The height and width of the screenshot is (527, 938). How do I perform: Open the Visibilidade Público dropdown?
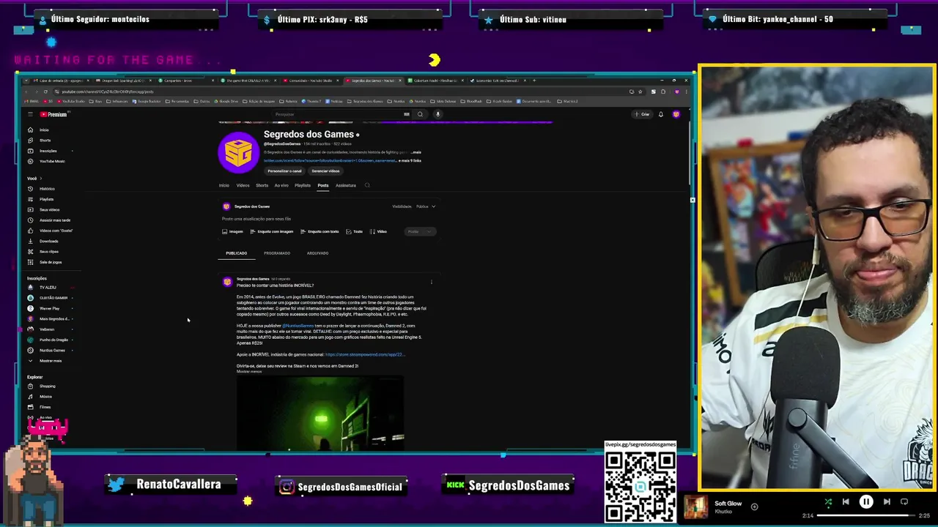(425, 206)
